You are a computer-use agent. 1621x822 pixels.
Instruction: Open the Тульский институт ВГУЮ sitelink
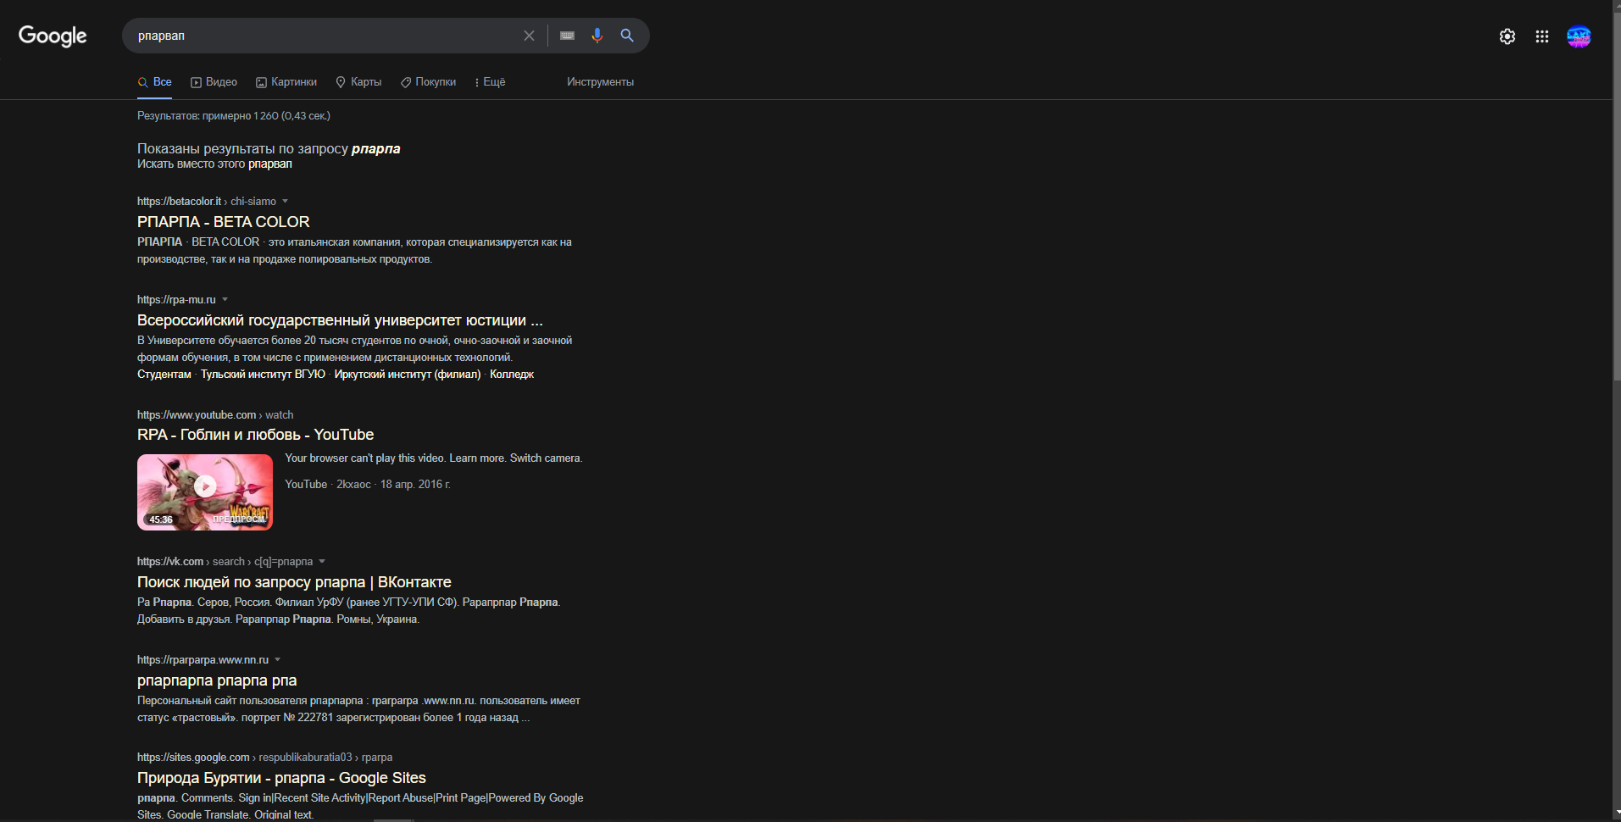point(263,375)
